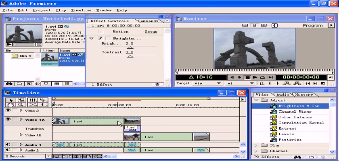
Task: Open the A1 target audio dropdown
Action: coord(252,83)
